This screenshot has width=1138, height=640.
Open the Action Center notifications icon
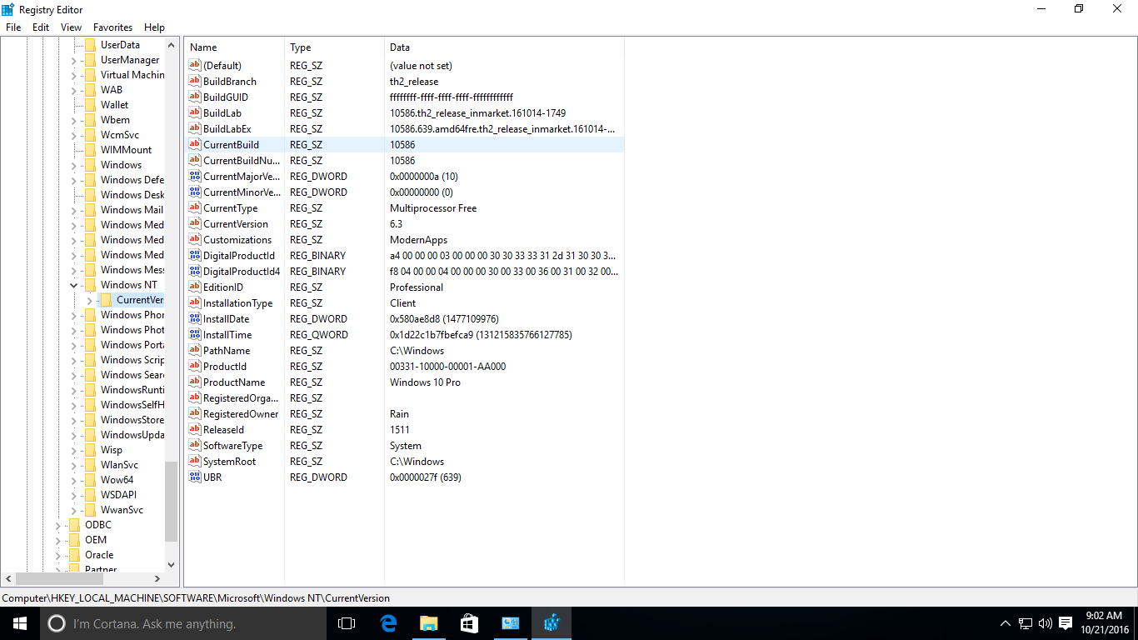coord(1065,623)
